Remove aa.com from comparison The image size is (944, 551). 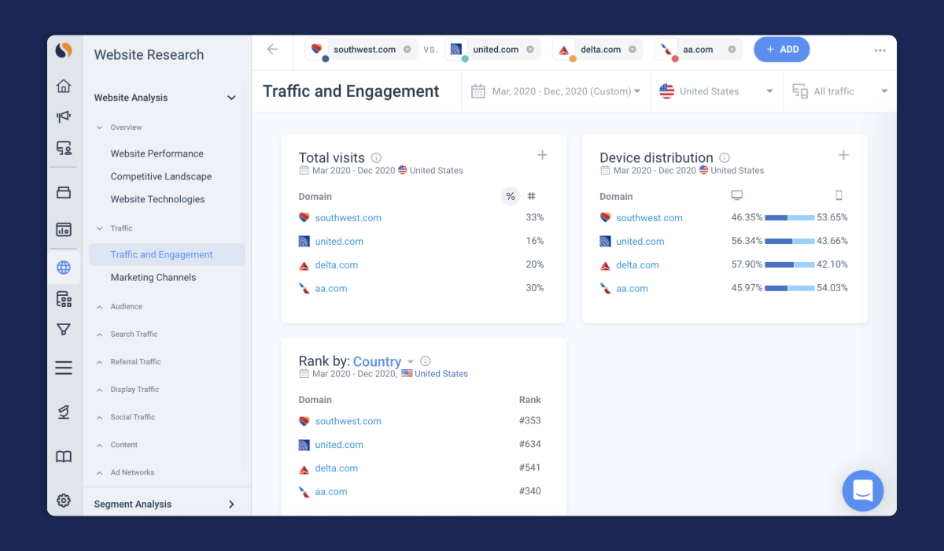732,50
